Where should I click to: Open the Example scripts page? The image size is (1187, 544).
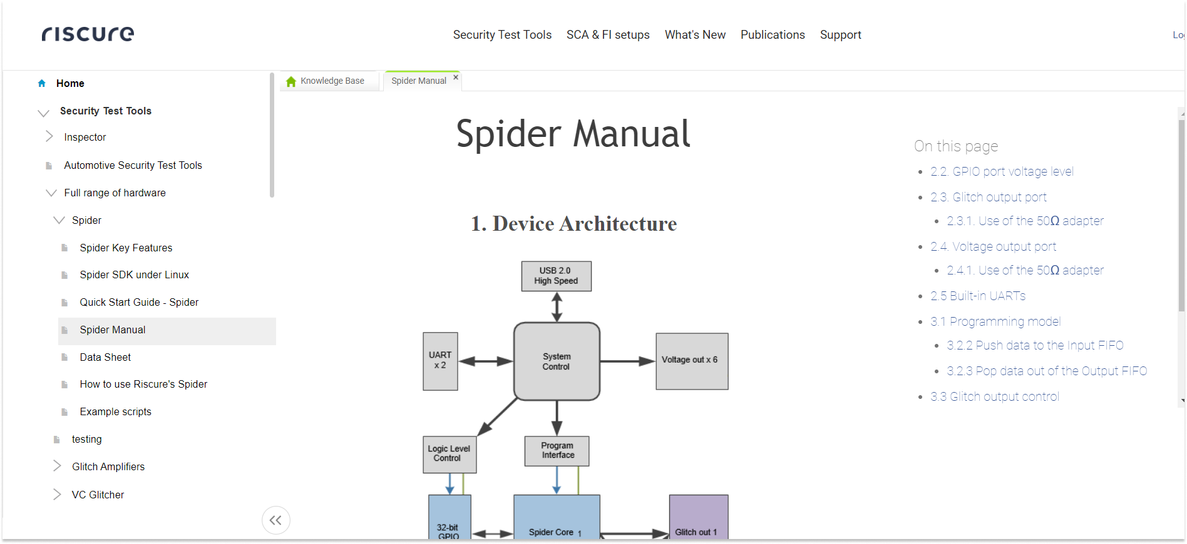(x=115, y=412)
